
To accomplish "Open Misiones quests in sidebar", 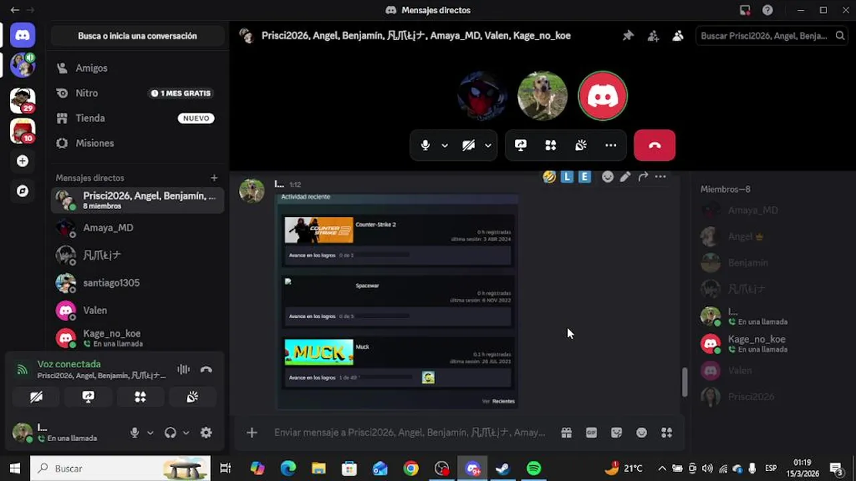I will (x=137, y=143).
